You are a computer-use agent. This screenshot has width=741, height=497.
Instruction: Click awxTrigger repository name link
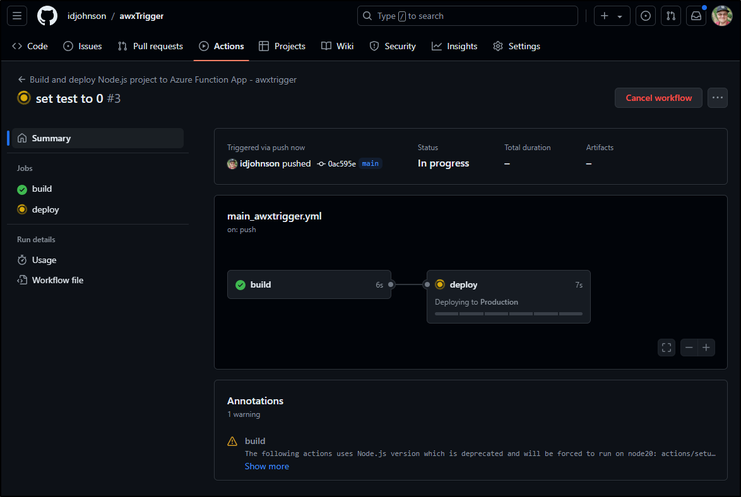pyautogui.click(x=141, y=16)
